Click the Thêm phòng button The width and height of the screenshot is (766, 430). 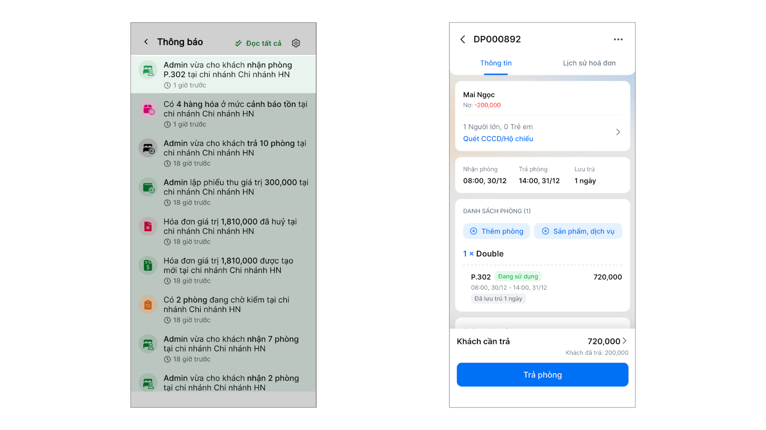(496, 231)
